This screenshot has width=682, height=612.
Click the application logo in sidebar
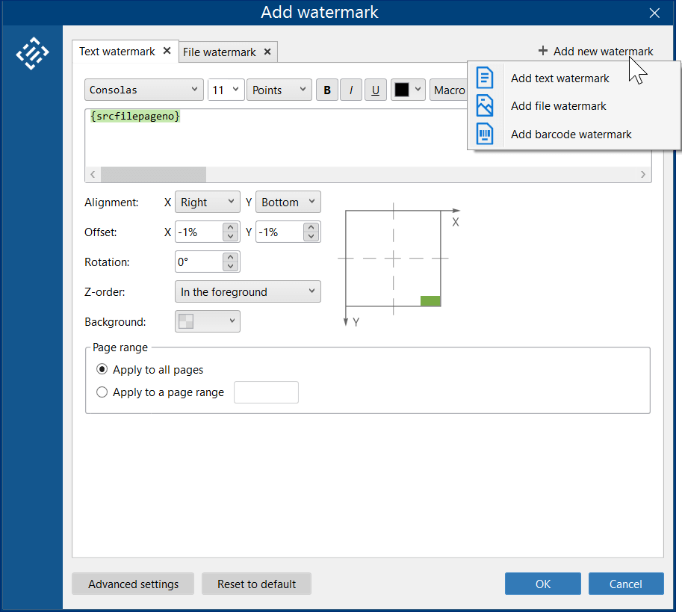point(32,54)
